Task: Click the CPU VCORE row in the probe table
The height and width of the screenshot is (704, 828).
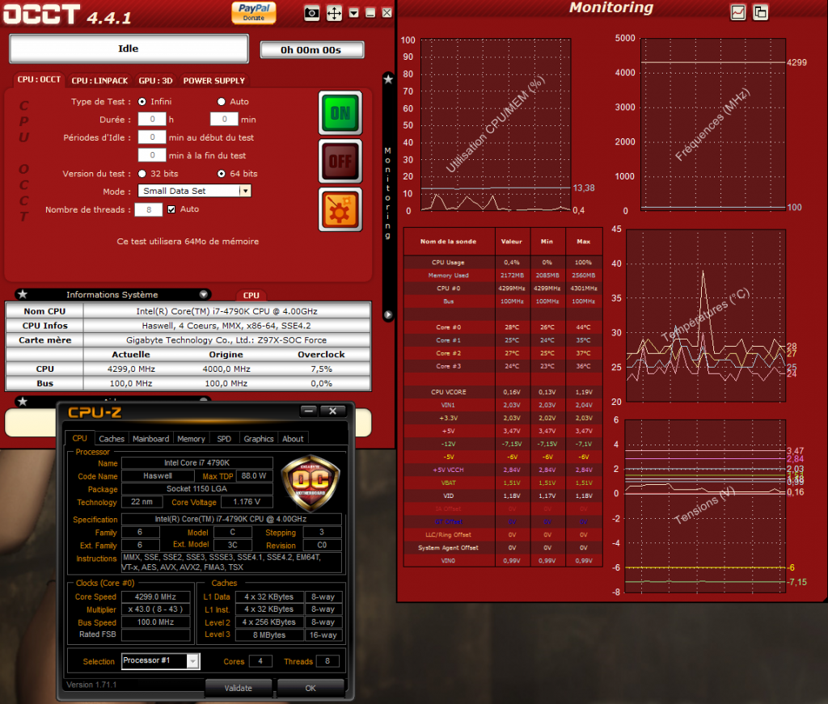Action: (x=503, y=392)
